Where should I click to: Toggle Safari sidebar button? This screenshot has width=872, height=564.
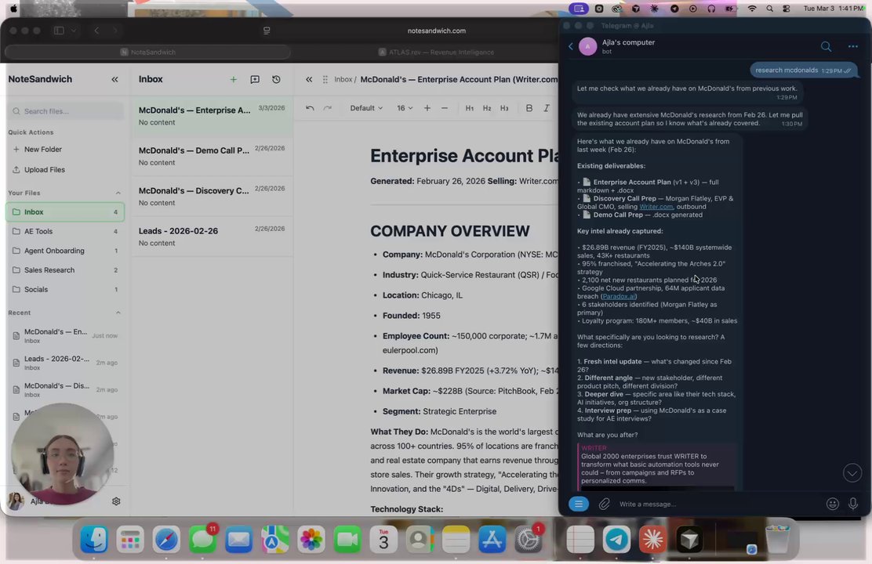tap(59, 31)
